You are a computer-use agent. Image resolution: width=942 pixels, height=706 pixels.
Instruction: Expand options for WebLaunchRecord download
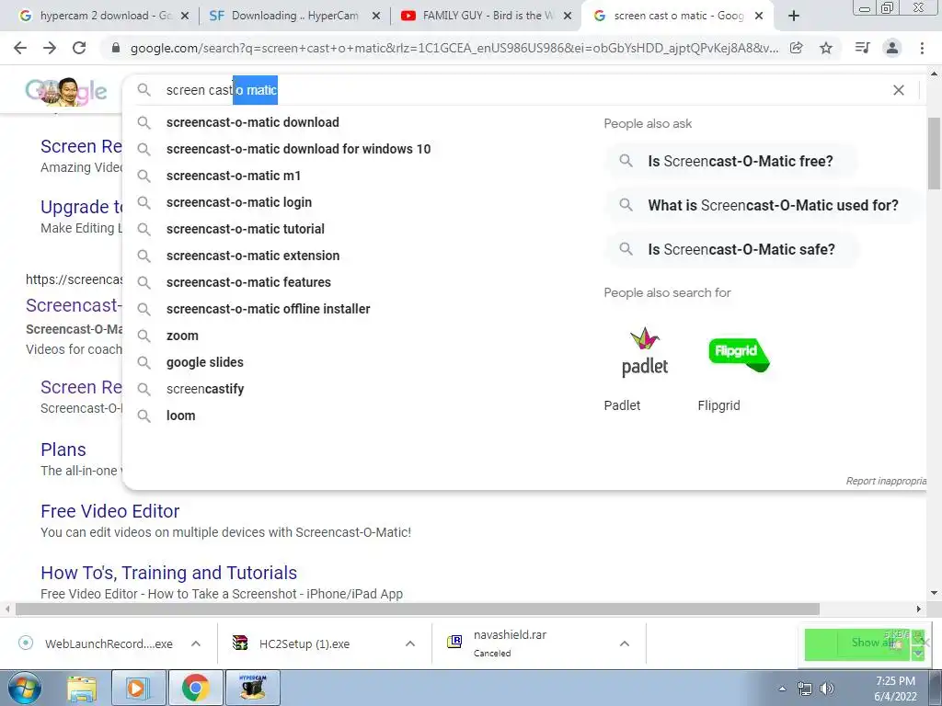pos(196,643)
